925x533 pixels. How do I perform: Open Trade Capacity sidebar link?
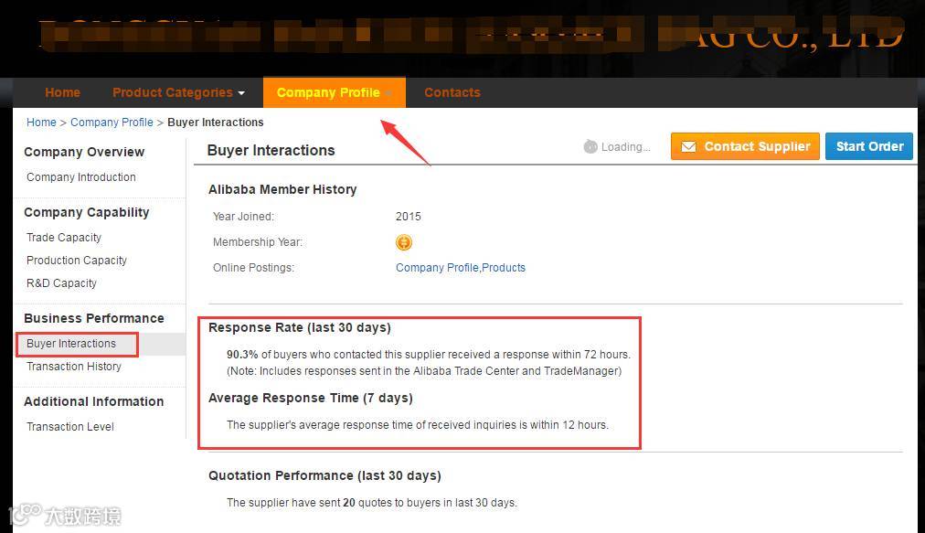click(x=64, y=238)
